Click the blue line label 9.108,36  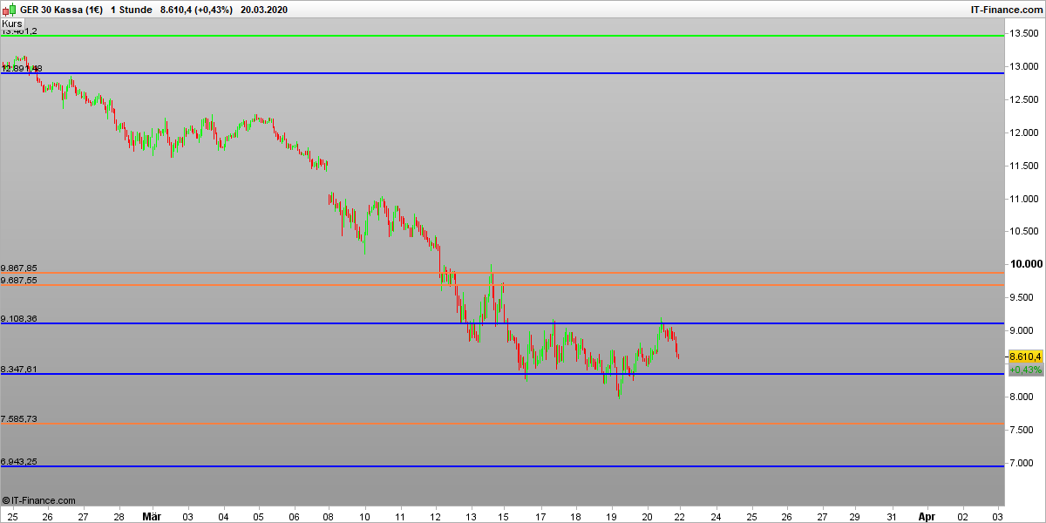[19, 319]
